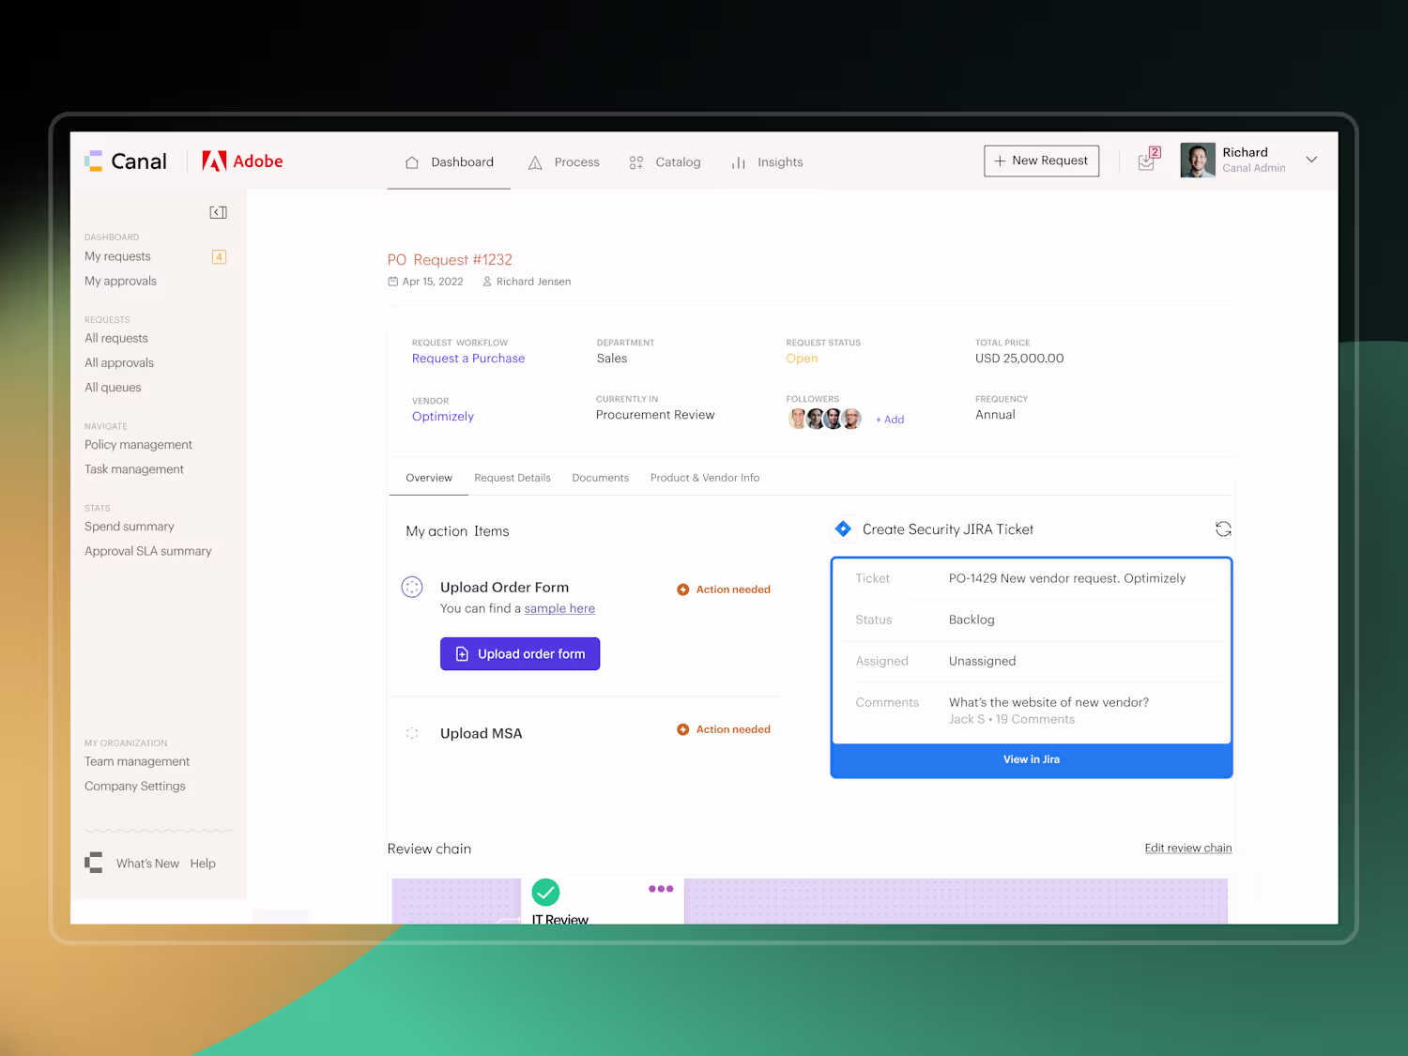Click the Jira diamond logo icon
Screen dimensions: 1408x1056
[843, 529]
